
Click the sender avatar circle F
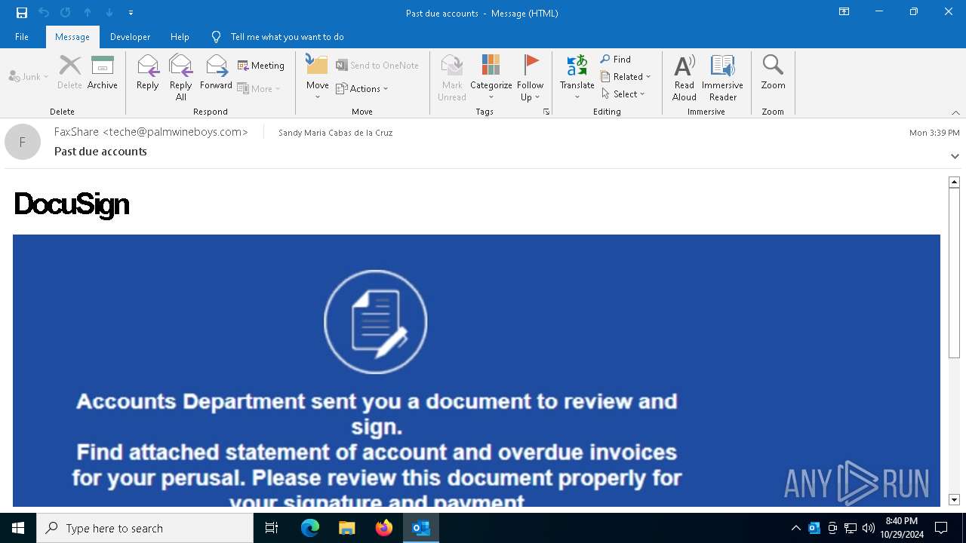tap(23, 142)
